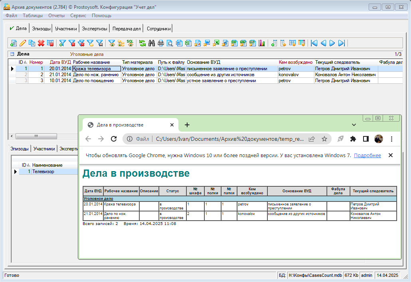Switch to the Сотрудники tab
411x282 pixels.
(x=158, y=29)
